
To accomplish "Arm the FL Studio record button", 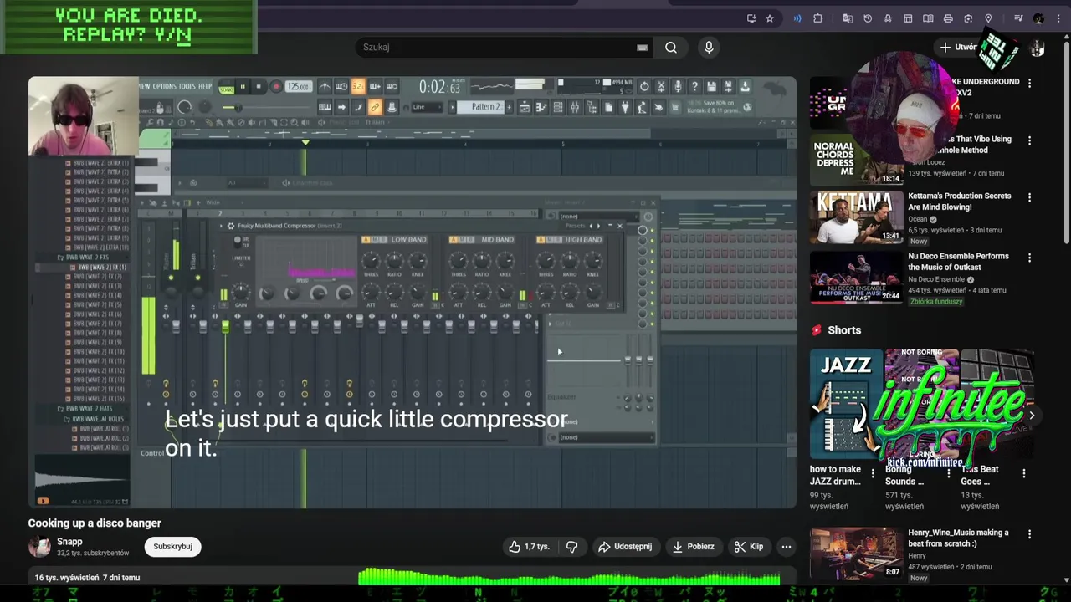I will click(276, 86).
